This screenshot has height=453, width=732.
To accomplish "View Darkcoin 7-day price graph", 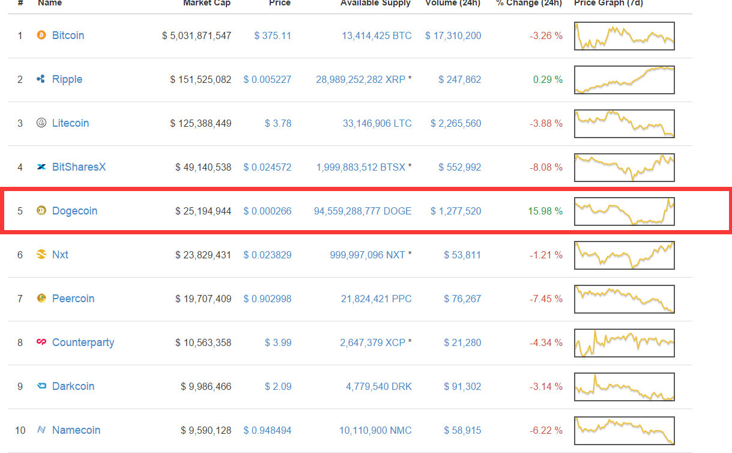I will (625, 387).
